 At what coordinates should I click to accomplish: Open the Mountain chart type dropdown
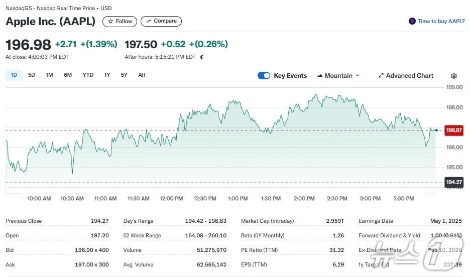(338, 76)
